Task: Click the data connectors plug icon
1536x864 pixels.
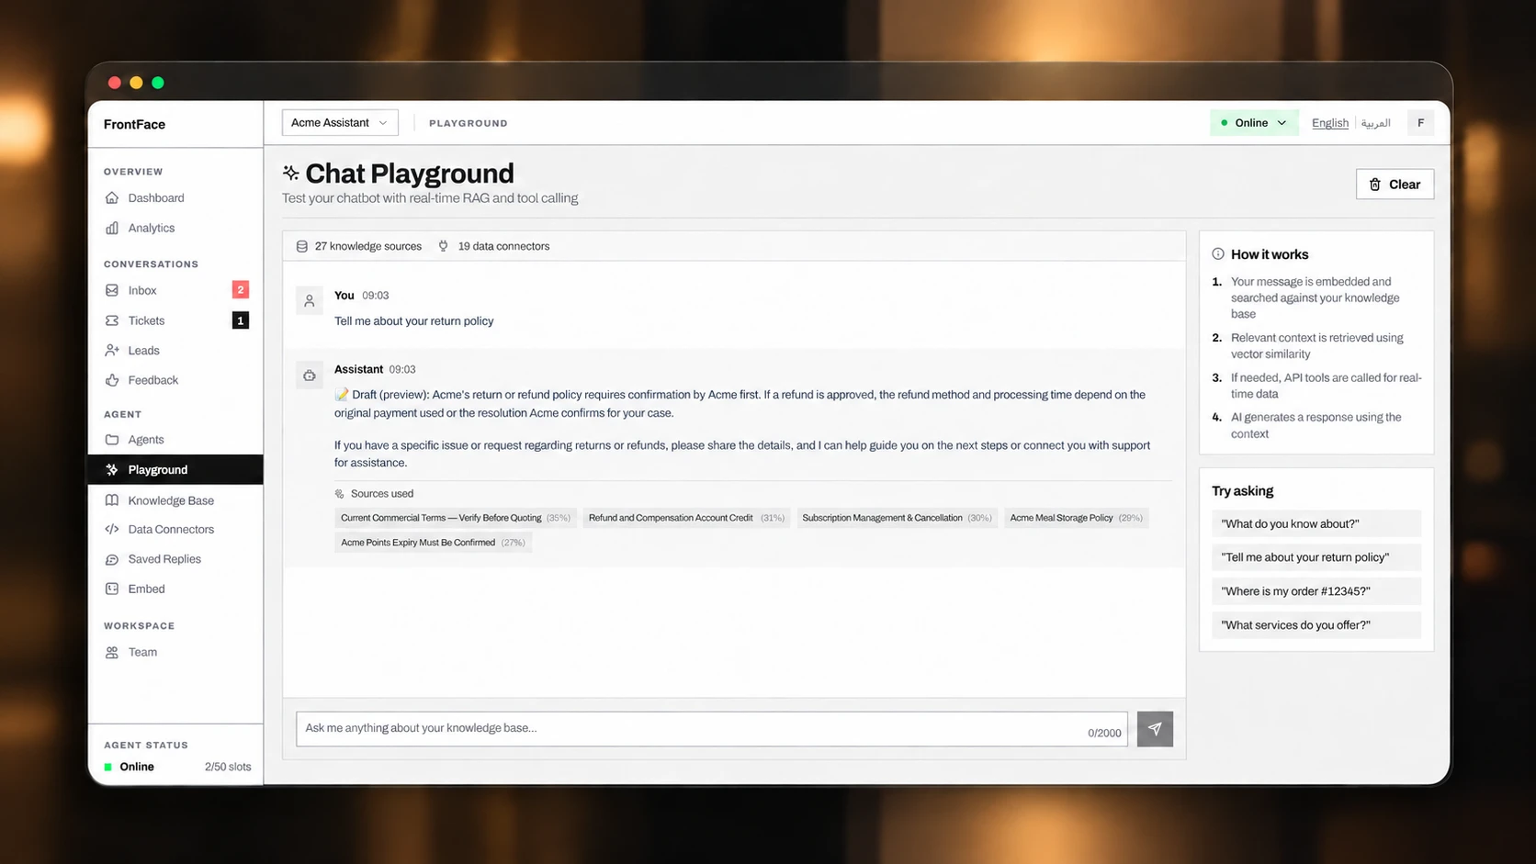Action: (444, 246)
